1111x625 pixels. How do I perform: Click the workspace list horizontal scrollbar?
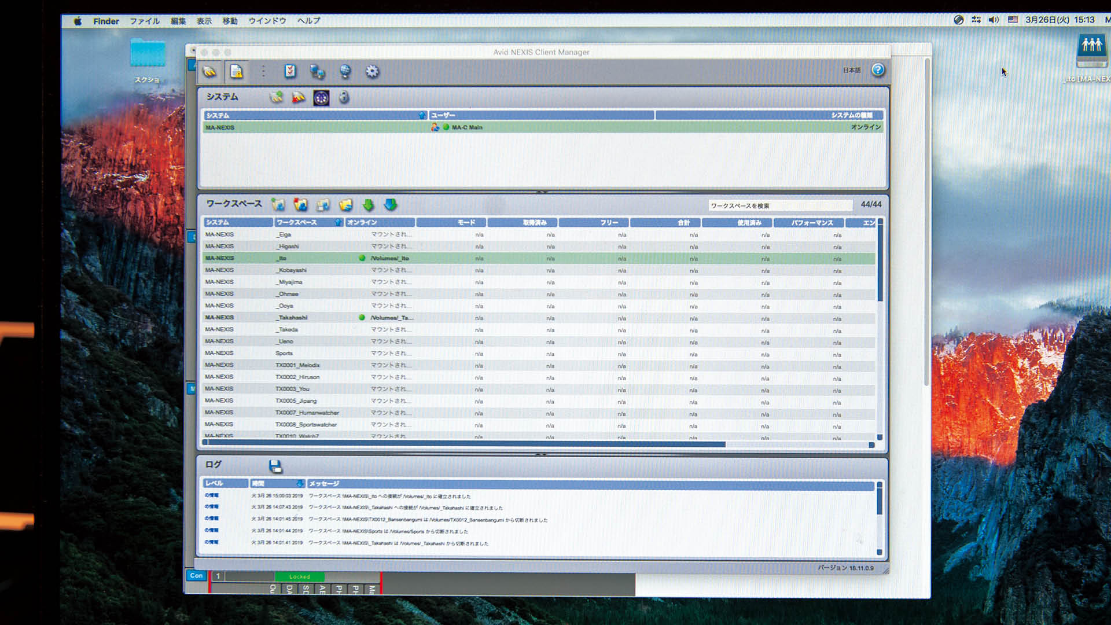tap(466, 444)
